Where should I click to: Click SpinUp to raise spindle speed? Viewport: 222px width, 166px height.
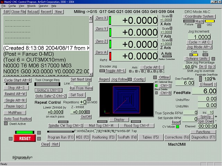point(206,117)
